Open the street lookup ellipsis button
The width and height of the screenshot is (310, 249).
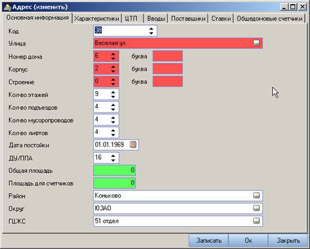[x=256, y=42]
